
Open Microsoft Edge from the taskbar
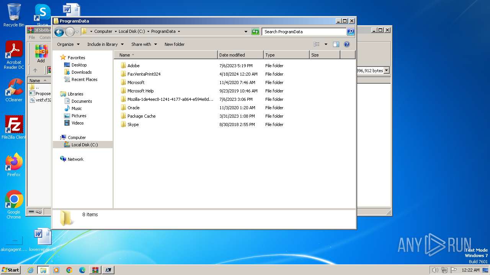(82, 270)
